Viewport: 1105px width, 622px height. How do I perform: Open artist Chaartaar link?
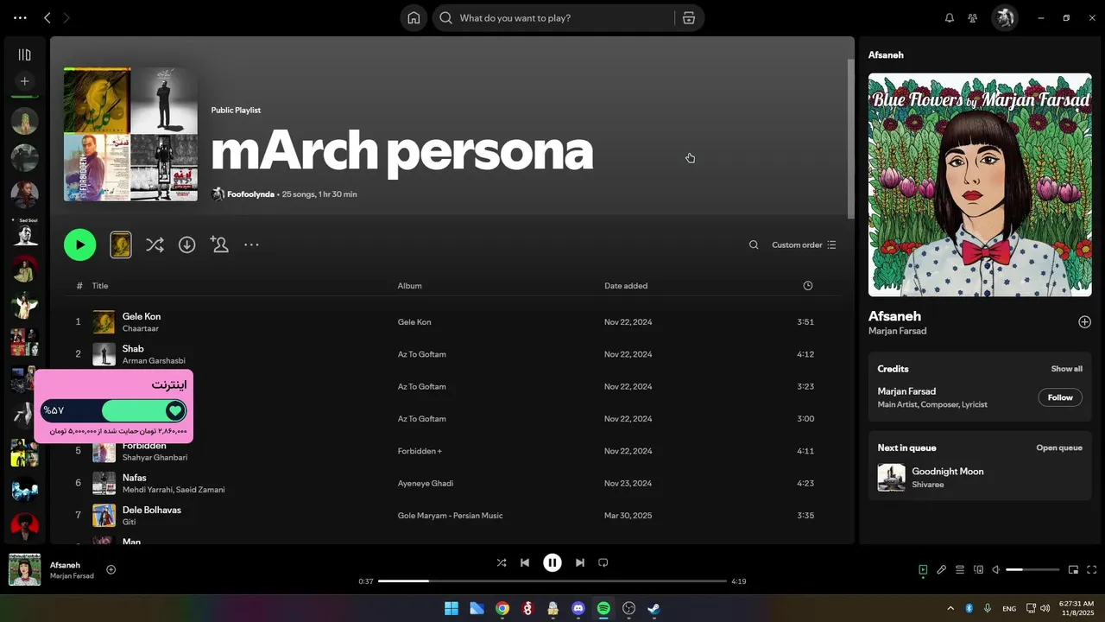pos(141,328)
